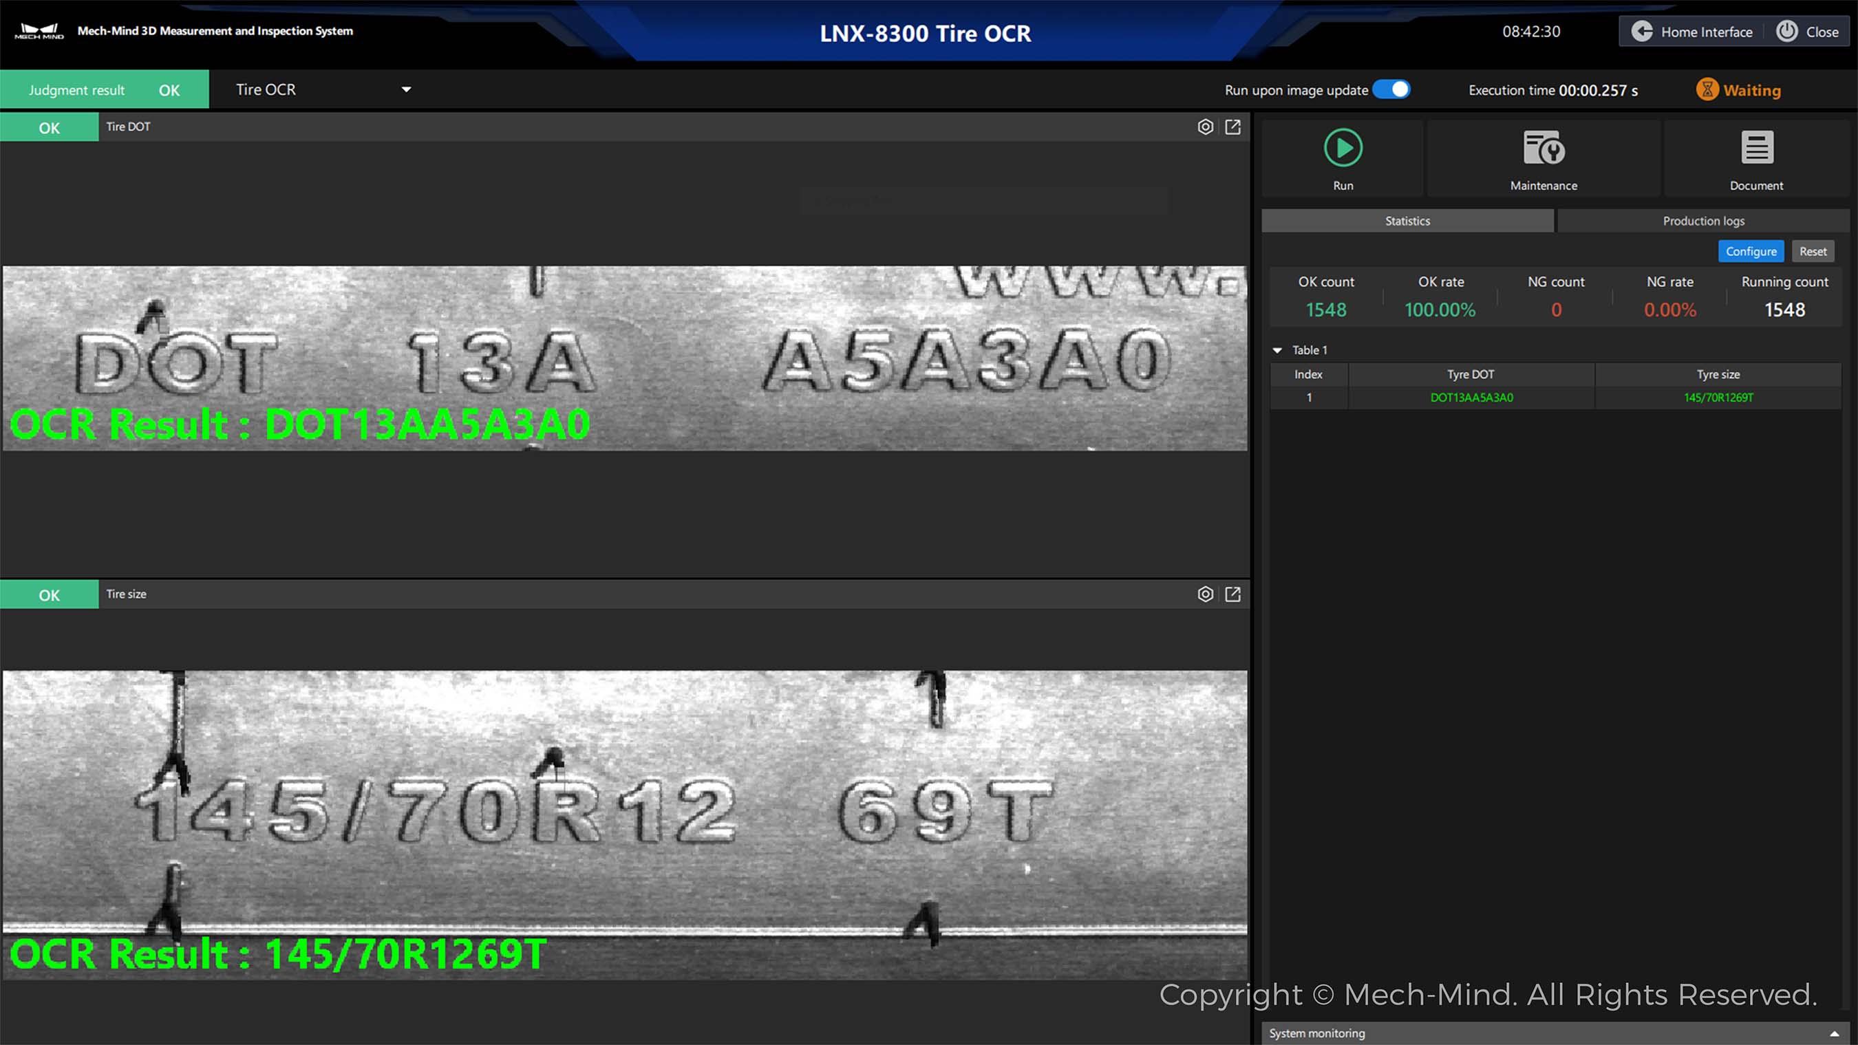Click Tire DOT panel settings target icon

pyautogui.click(x=1205, y=127)
